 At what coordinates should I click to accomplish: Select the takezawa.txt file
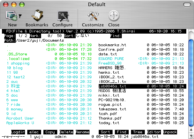tap(141, 109)
